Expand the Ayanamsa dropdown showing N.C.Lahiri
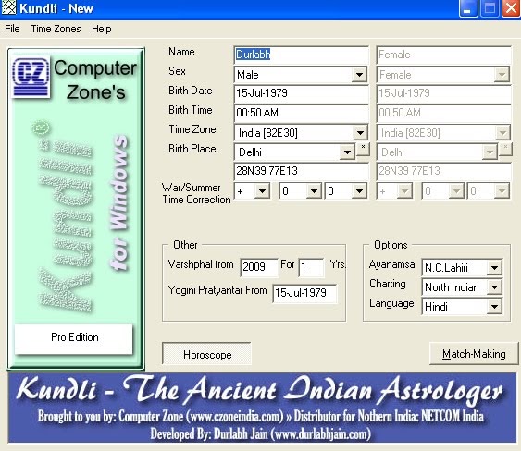 click(x=494, y=267)
